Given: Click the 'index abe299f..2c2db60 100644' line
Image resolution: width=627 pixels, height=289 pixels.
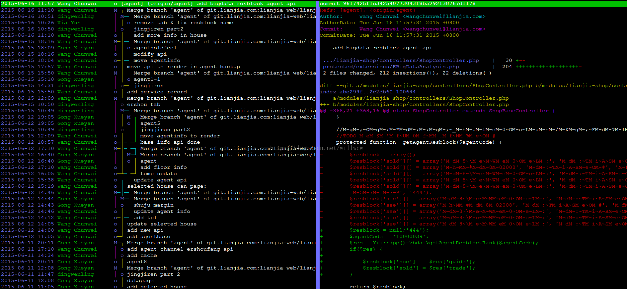Looking at the screenshot, I should point(367,92).
